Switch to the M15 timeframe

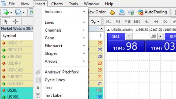(128, 22)
